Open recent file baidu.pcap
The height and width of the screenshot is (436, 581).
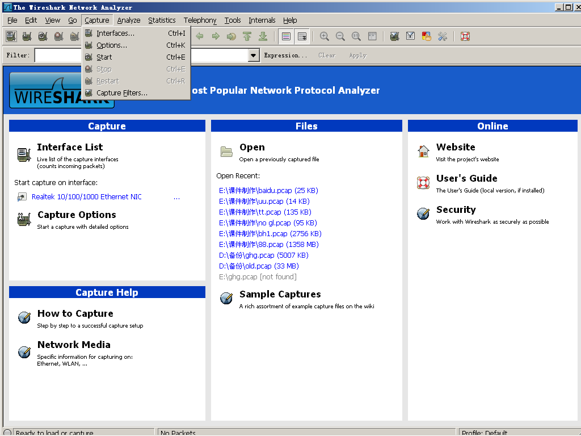pos(268,191)
